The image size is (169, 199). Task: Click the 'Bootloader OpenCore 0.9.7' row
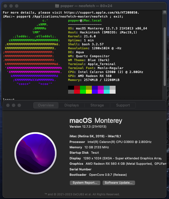coord(98,175)
